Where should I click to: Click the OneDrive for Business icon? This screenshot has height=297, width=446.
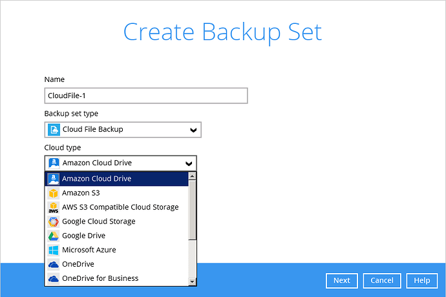click(53, 278)
